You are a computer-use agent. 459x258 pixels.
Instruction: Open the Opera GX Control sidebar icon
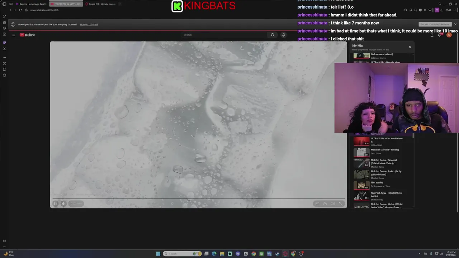point(4,16)
